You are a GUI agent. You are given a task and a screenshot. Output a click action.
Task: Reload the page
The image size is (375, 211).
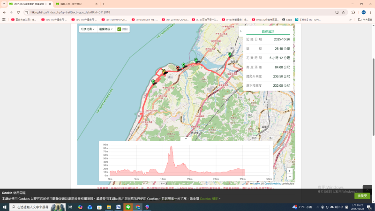click(18, 12)
